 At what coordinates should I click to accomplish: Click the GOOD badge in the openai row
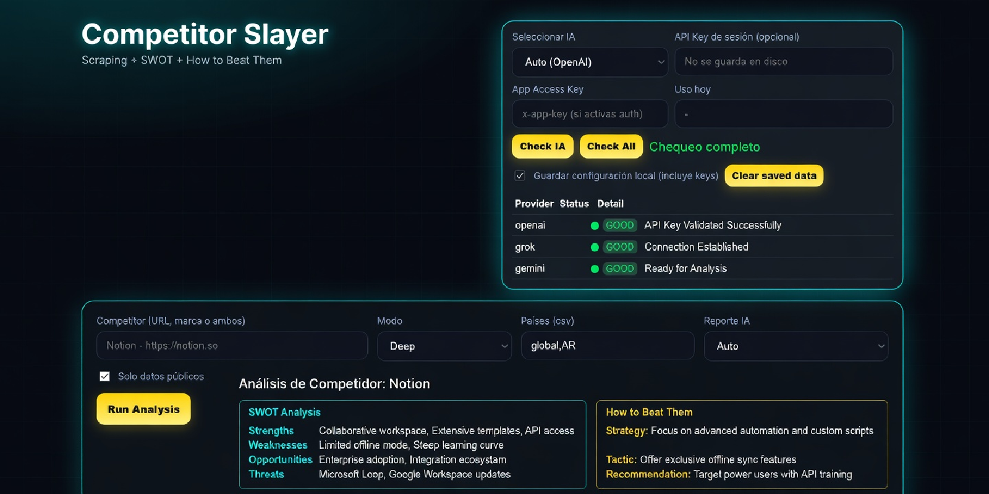pos(620,225)
